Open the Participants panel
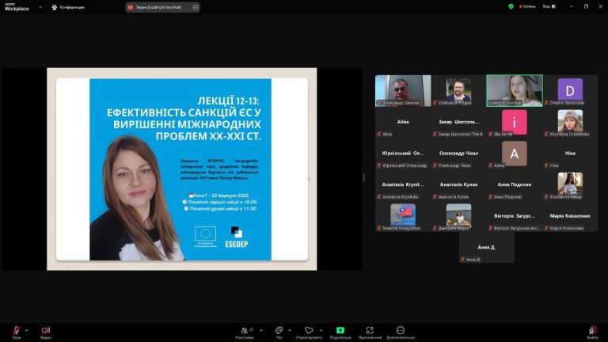Screen dimensions: 608x342 (x=245, y=331)
